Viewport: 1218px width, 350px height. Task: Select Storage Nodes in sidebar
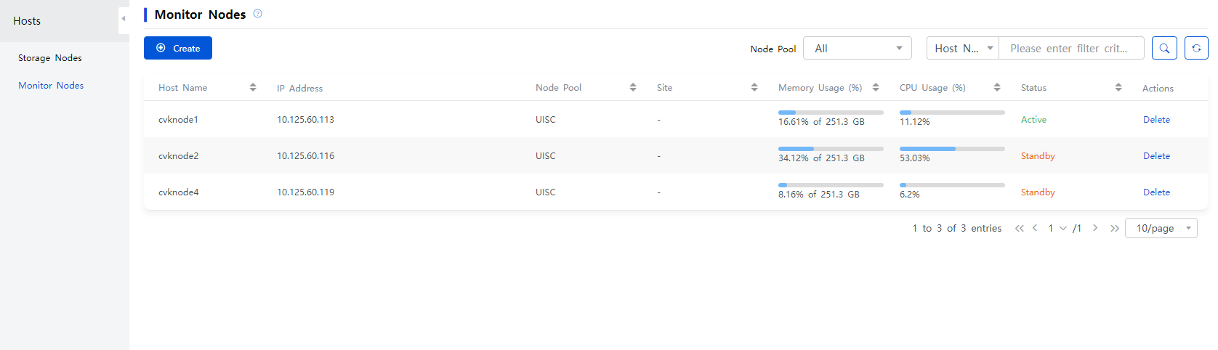point(50,57)
